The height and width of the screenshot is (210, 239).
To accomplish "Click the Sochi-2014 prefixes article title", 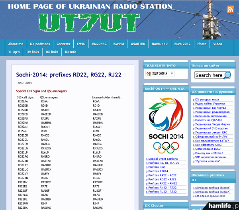I will [x=69, y=75].
